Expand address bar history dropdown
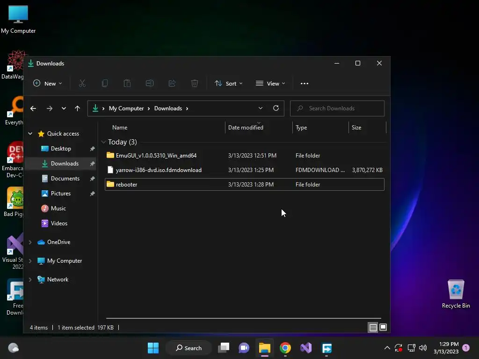The width and height of the screenshot is (479, 359). click(260, 108)
